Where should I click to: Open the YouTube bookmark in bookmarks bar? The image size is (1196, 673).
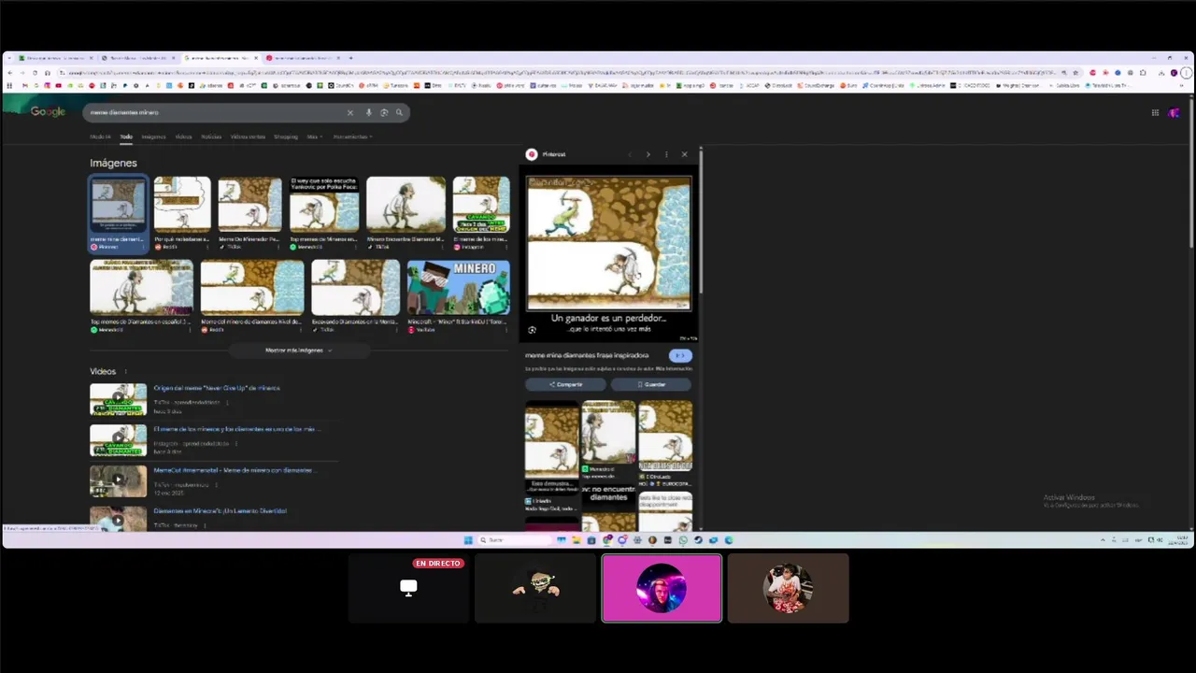pos(58,85)
